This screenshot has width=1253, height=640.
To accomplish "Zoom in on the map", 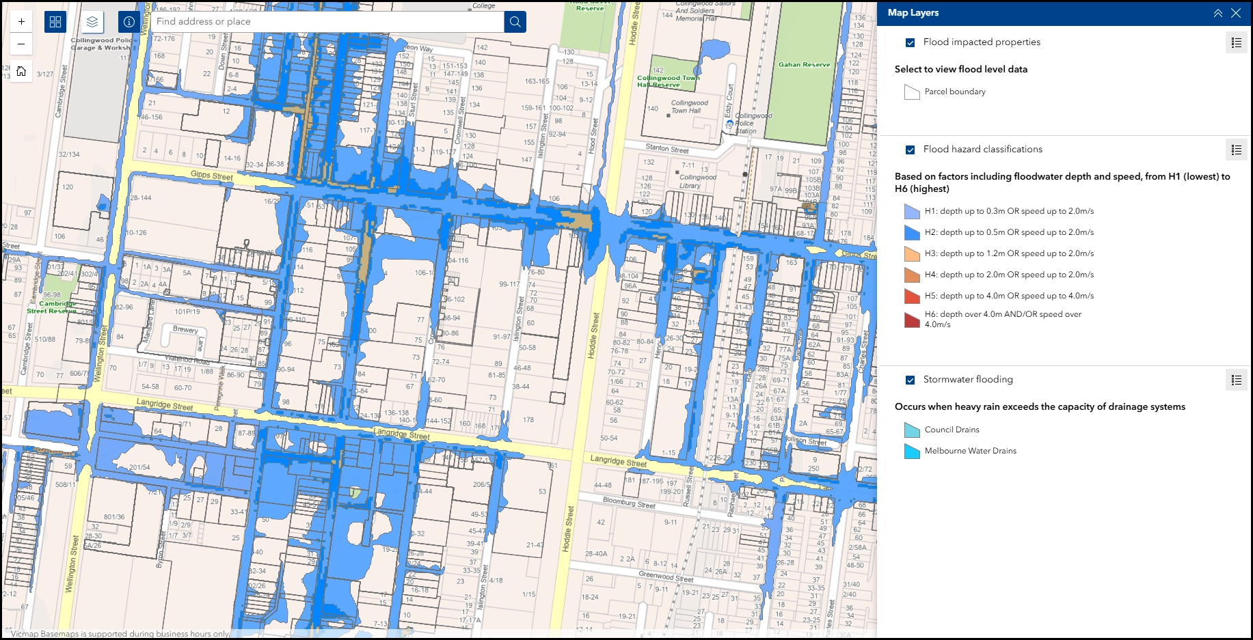I will pyautogui.click(x=21, y=21).
